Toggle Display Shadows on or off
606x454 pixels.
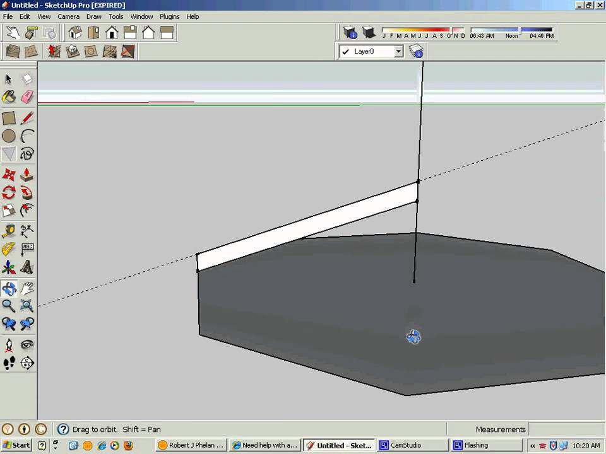pyautogui.click(x=369, y=32)
